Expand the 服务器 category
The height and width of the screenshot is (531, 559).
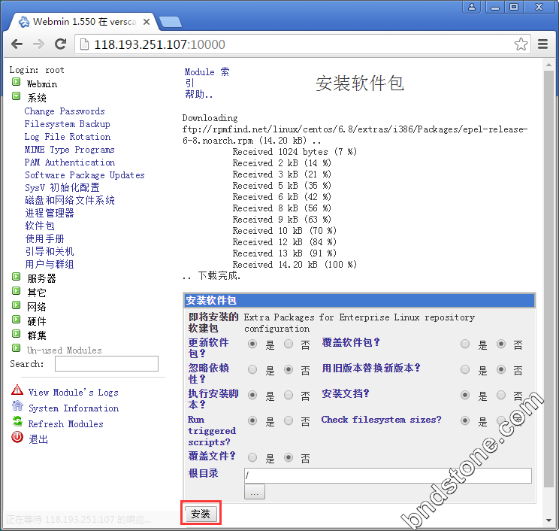(16, 277)
